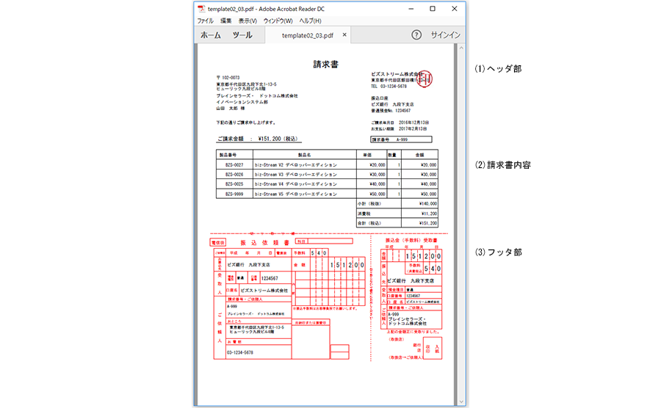Open the ヘルプ(H) menu
Screen dimensions: 661x408
click(x=311, y=21)
